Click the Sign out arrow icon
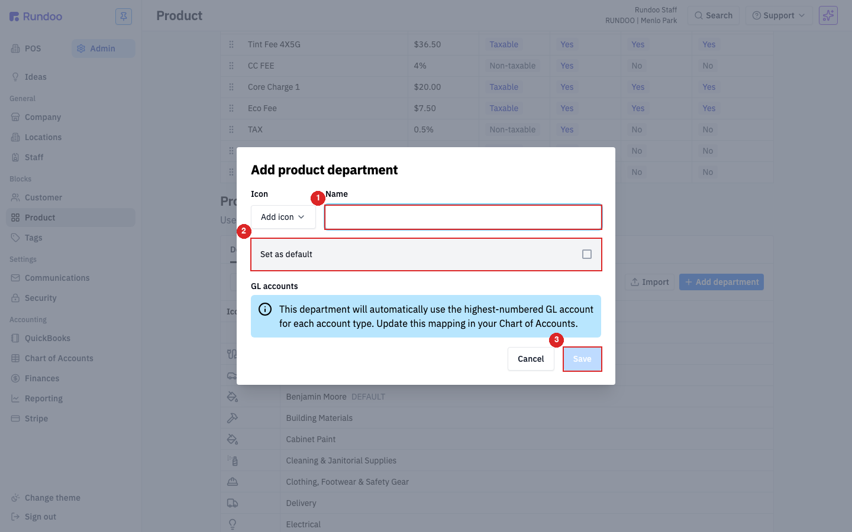 coord(15,517)
